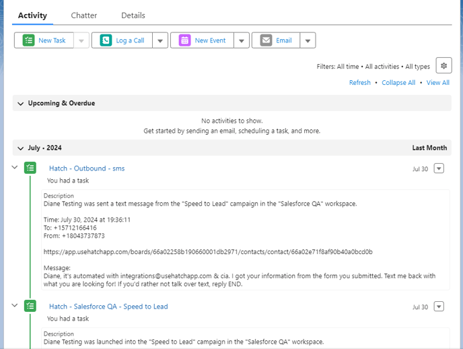Click the Collapse All link

pyautogui.click(x=398, y=83)
